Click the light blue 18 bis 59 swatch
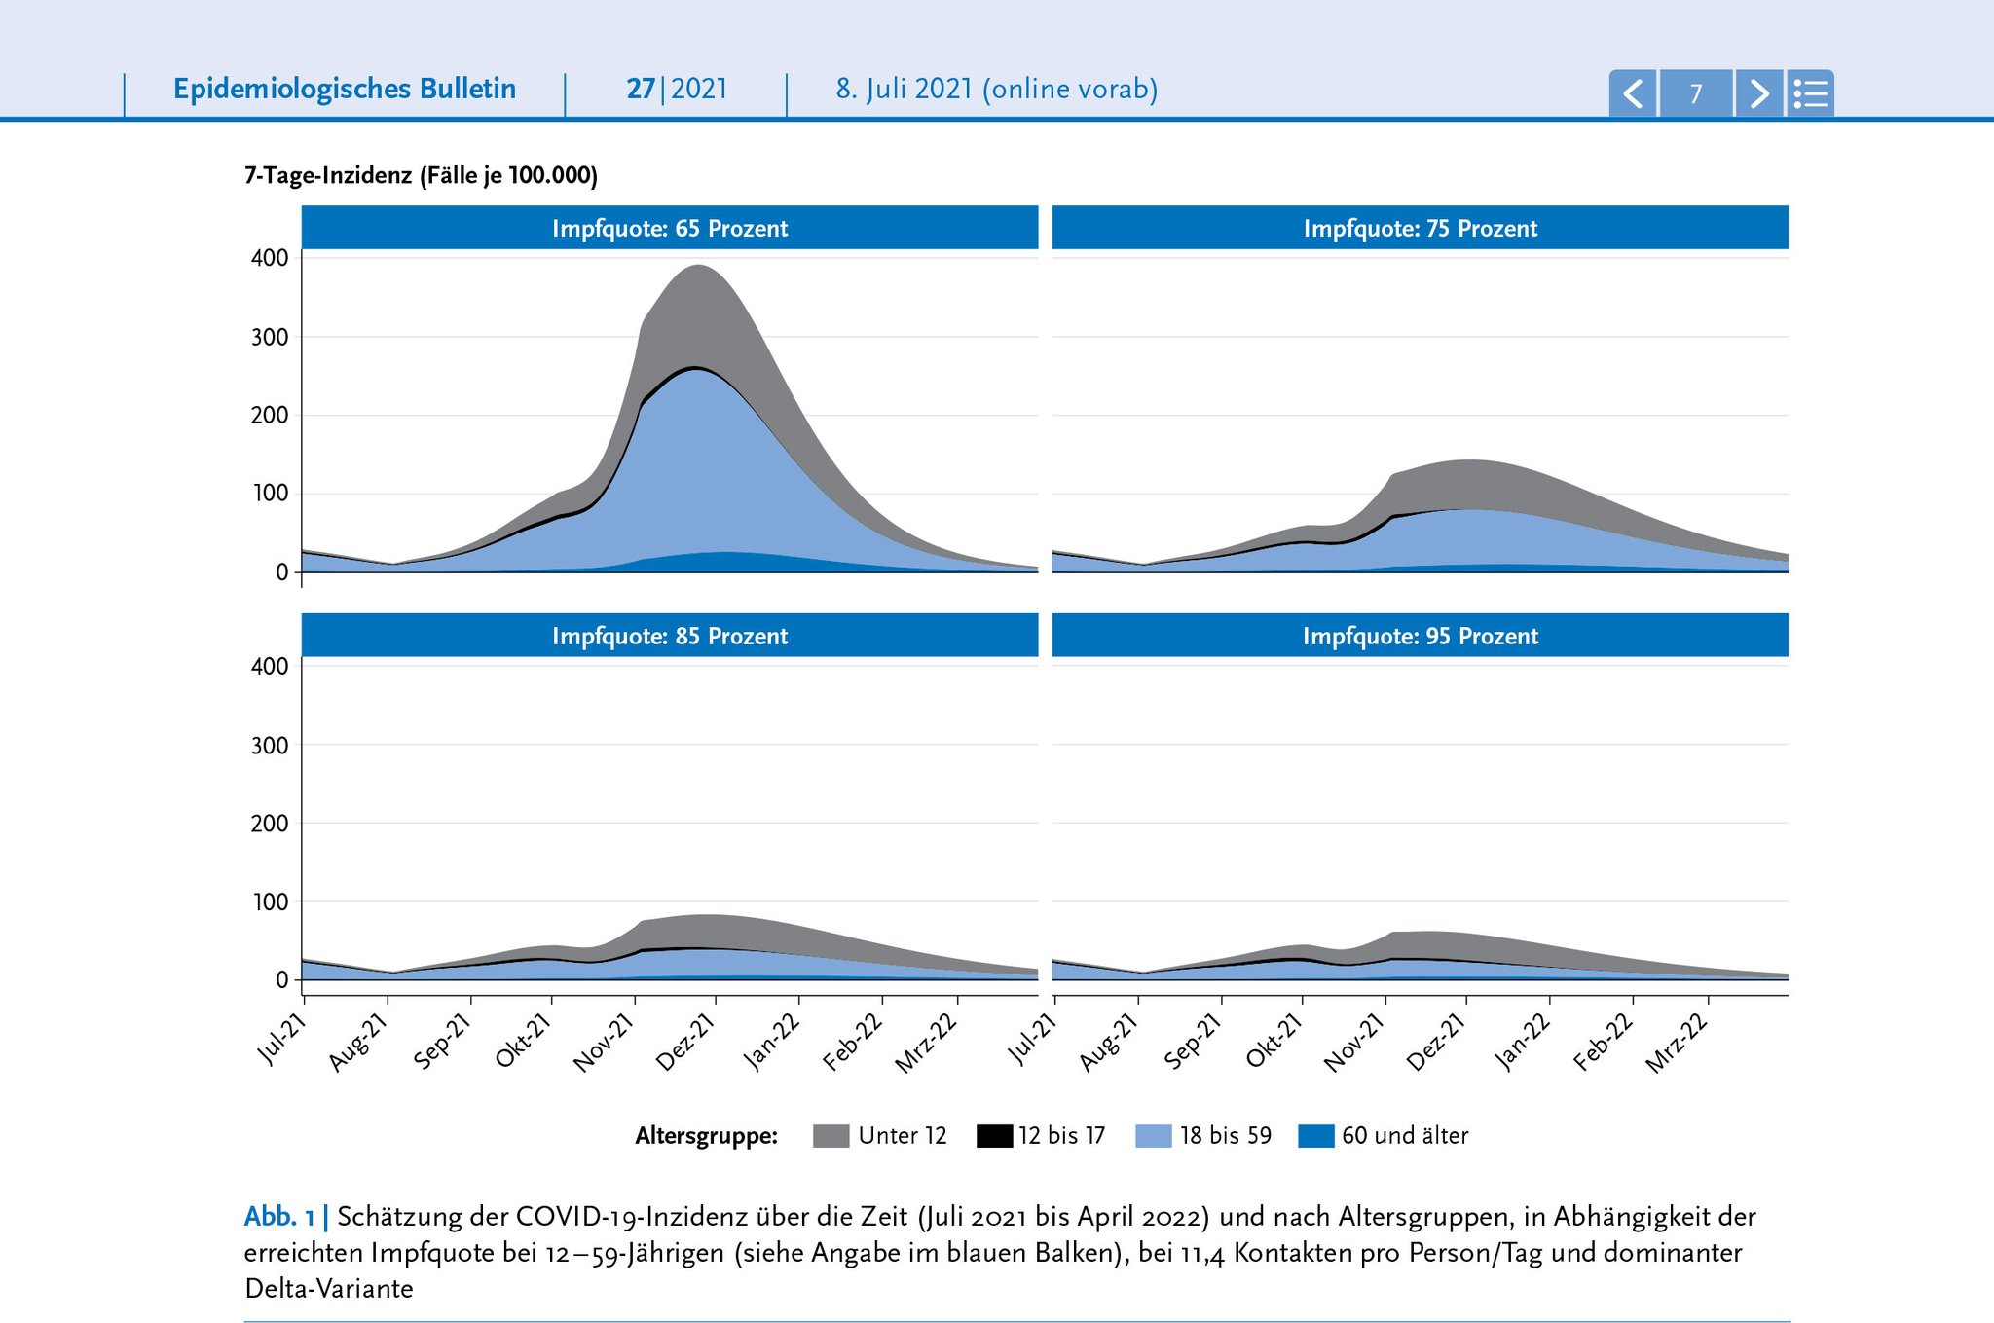Viewport: 1994px width, 1323px height. click(1153, 1136)
